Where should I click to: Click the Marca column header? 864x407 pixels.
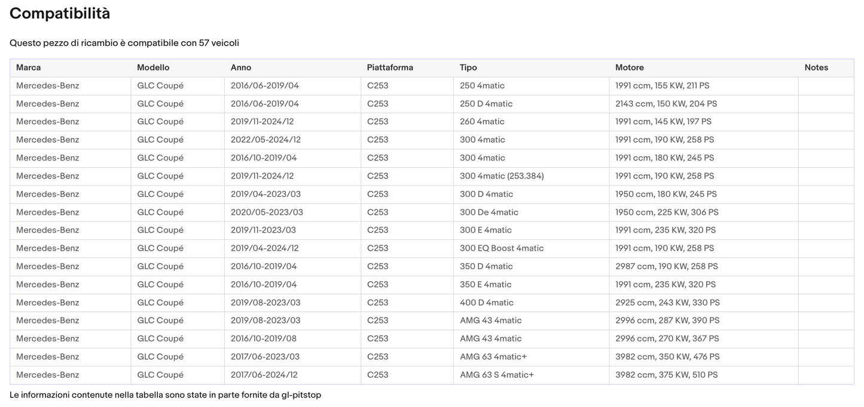[29, 67]
